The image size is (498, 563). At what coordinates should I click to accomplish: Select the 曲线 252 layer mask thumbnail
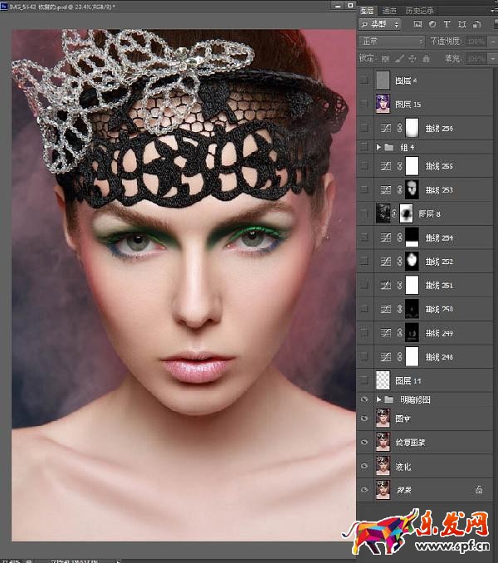click(x=412, y=262)
